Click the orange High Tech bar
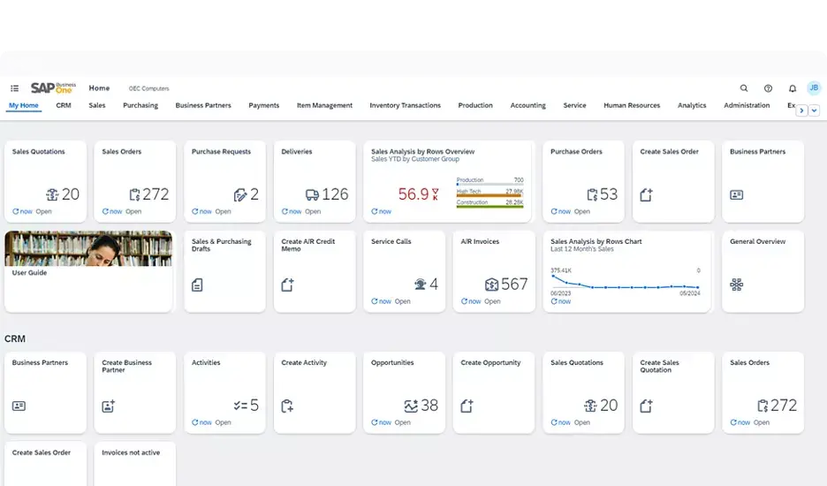The height and width of the screenshot is (486, 827). pyautogui.click(x=489, y=195)
